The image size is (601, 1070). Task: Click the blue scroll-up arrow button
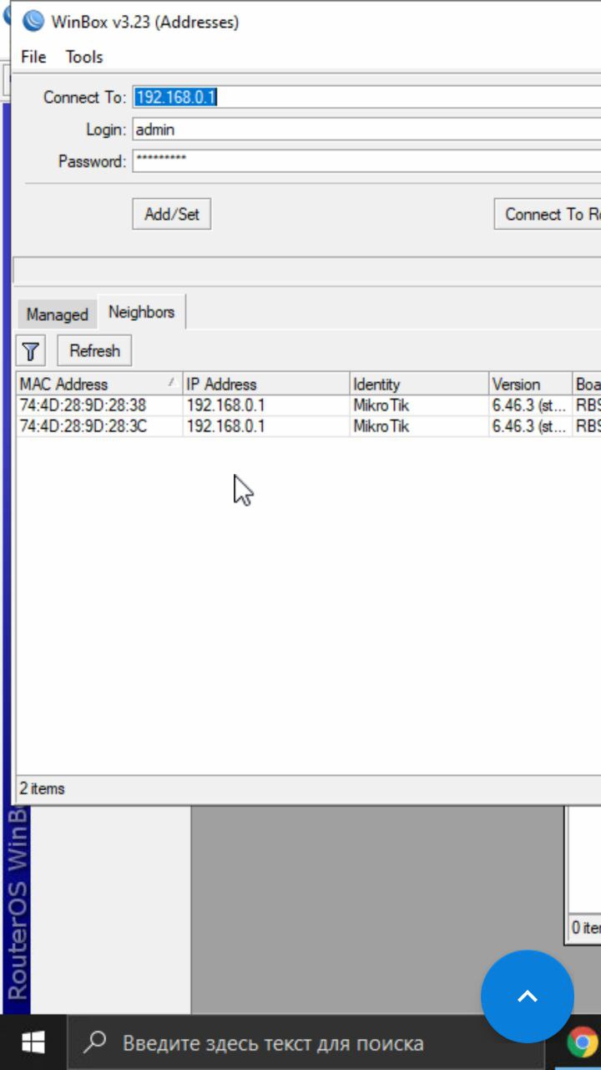pos(528,996)
